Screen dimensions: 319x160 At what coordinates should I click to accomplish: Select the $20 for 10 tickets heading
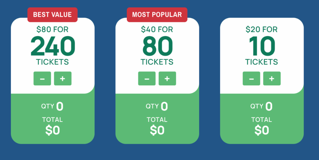pos(262,29)
